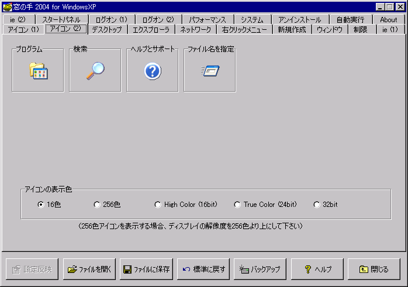Click the 窓の手 title bar app icon
Image resolution: width=408 pixels, height=287 pixels.
(x=7, y=7)
